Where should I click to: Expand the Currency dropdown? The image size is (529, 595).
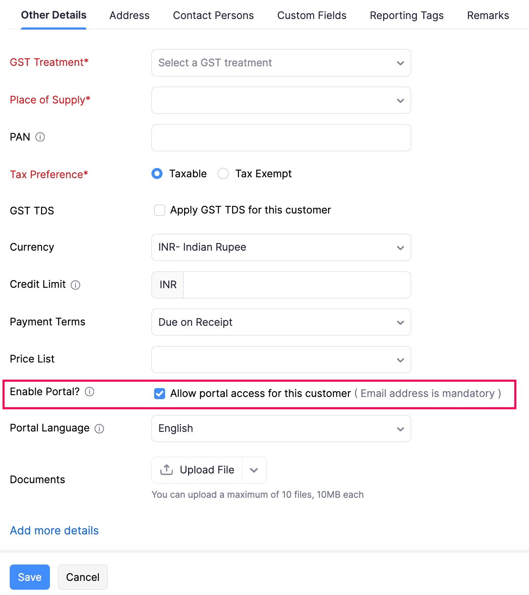pos(281,248)
